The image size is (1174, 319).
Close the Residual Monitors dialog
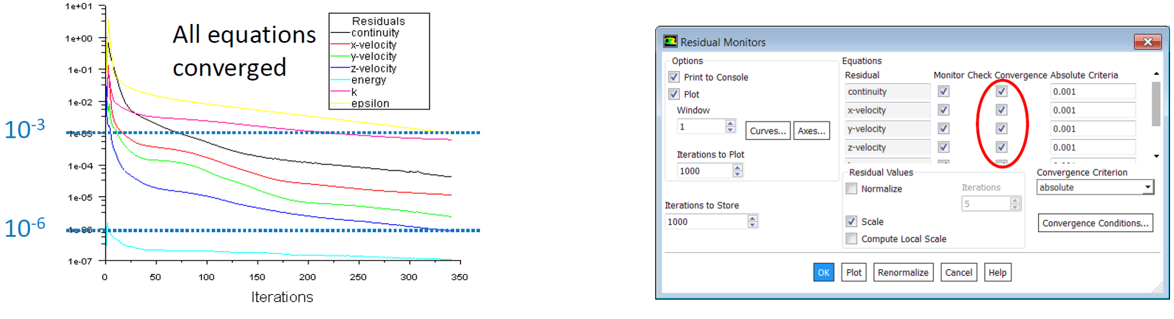1147,42
